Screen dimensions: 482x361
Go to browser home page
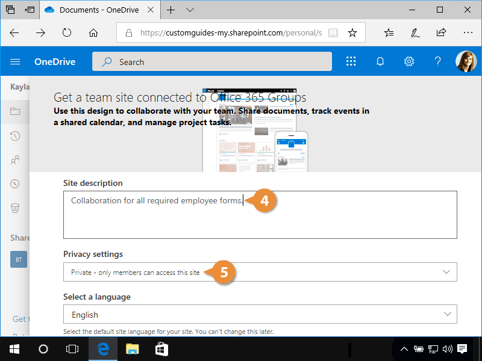pyautogui.click(x=93, y=32)
